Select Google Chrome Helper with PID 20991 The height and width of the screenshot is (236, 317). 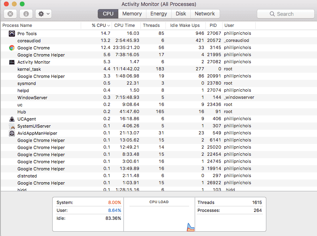159,76
